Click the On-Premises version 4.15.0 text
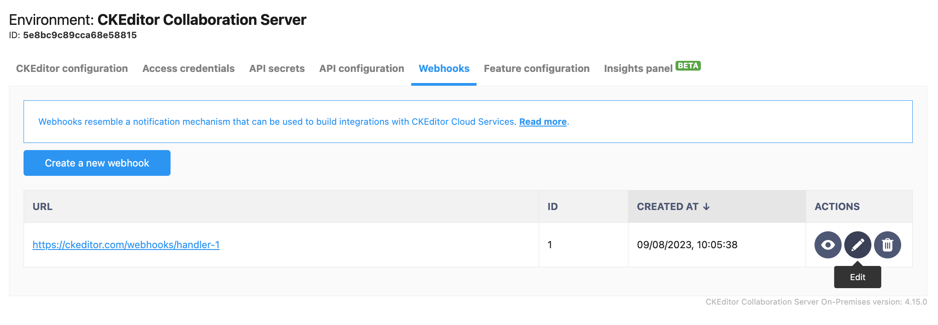This screenshot has height=325, width=938. pos(816,302)
